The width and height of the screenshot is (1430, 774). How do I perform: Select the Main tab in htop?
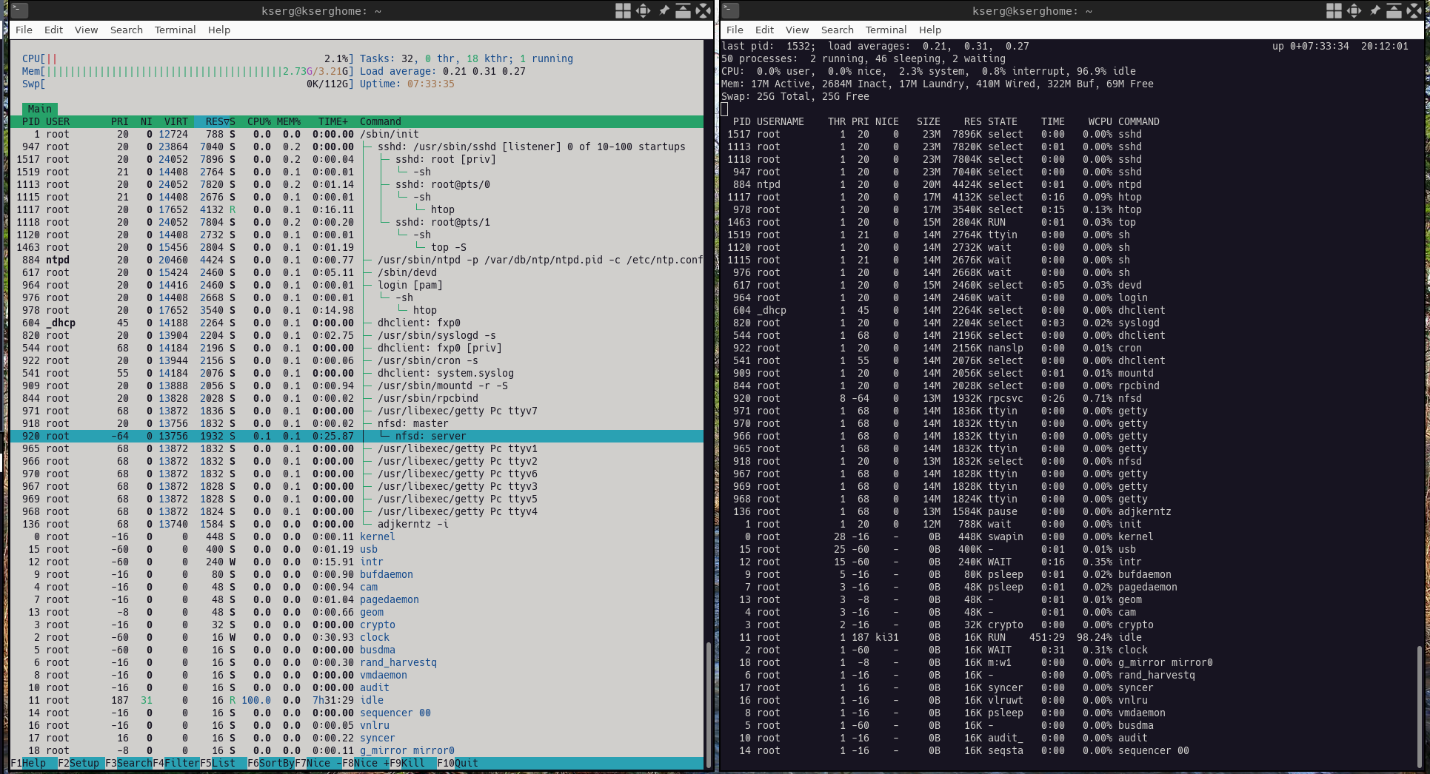point(40,109)
